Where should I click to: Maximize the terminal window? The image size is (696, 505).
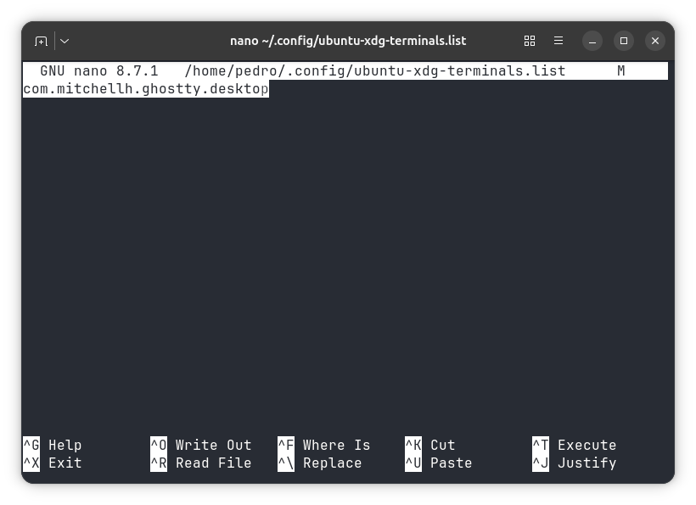(x=624, y=41)
